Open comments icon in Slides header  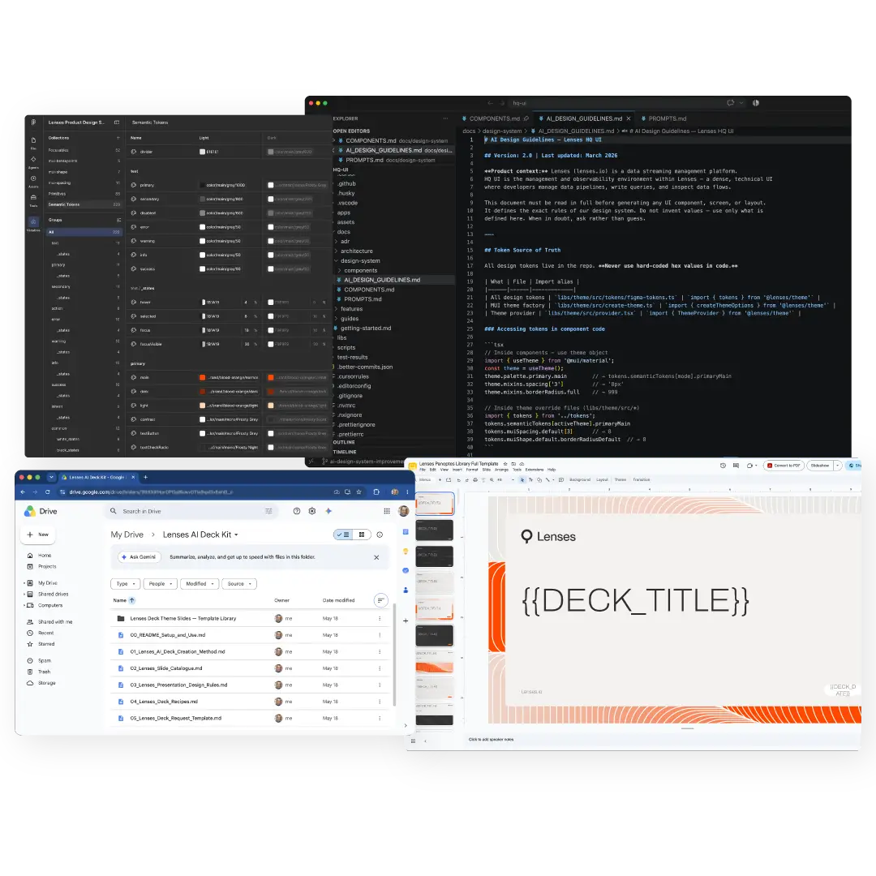[736, 466]
